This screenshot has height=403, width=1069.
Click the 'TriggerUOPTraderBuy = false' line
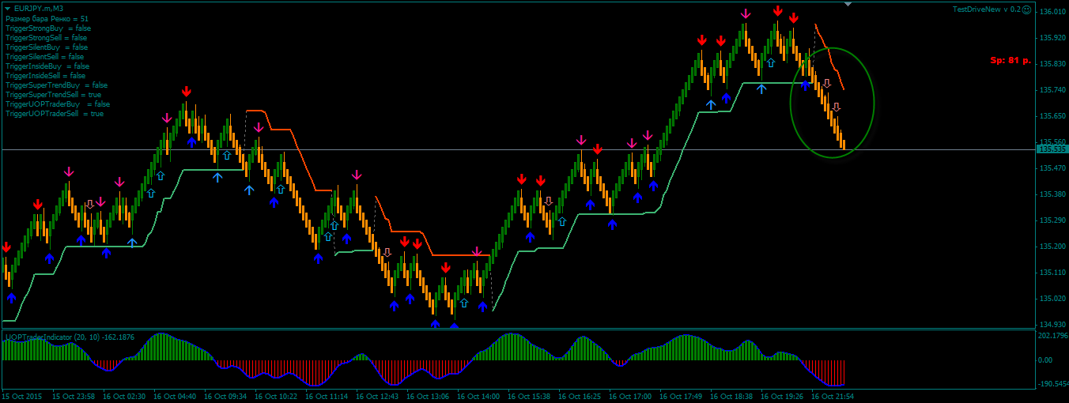pos(58,104)
